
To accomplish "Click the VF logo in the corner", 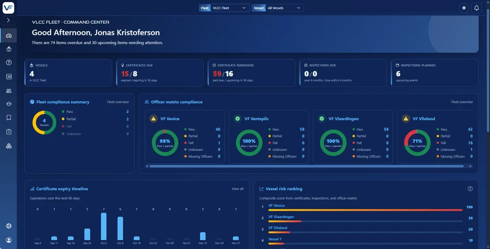I will pos(8,8).
